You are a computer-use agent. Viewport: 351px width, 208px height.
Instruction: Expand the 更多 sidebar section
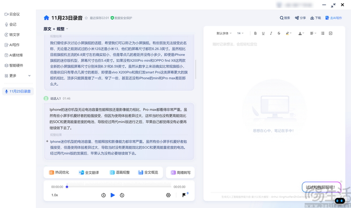(17, 76)
